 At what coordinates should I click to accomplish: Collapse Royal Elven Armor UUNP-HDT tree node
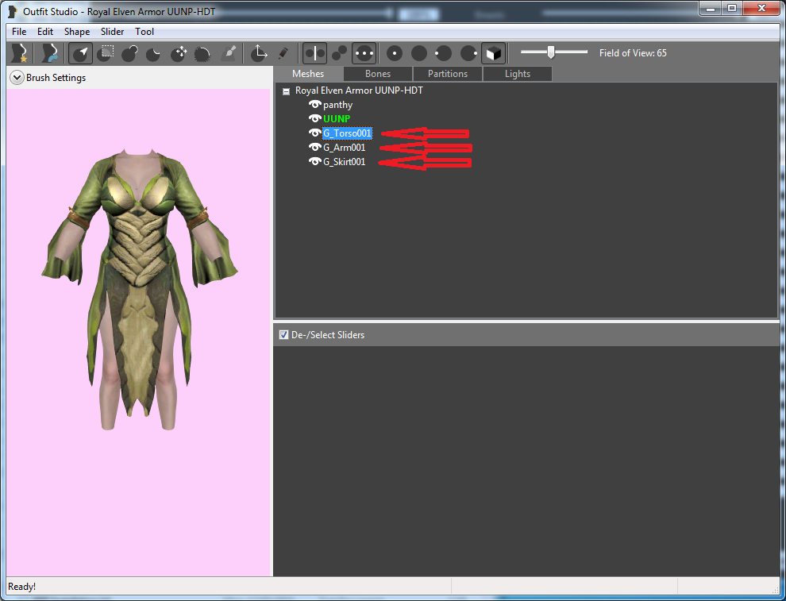[x=287, y=92]
